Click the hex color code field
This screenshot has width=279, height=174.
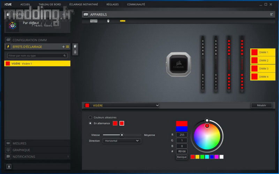182,151
